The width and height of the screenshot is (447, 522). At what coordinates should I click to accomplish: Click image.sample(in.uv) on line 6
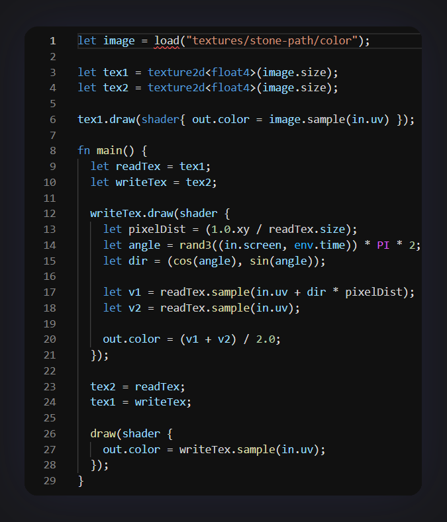[x=329, y=120]
